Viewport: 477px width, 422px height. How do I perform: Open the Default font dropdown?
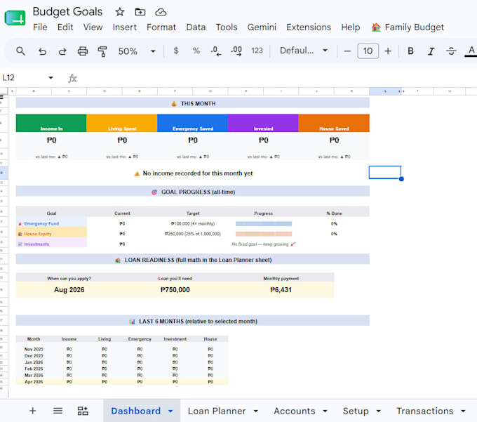coord(304,51)
